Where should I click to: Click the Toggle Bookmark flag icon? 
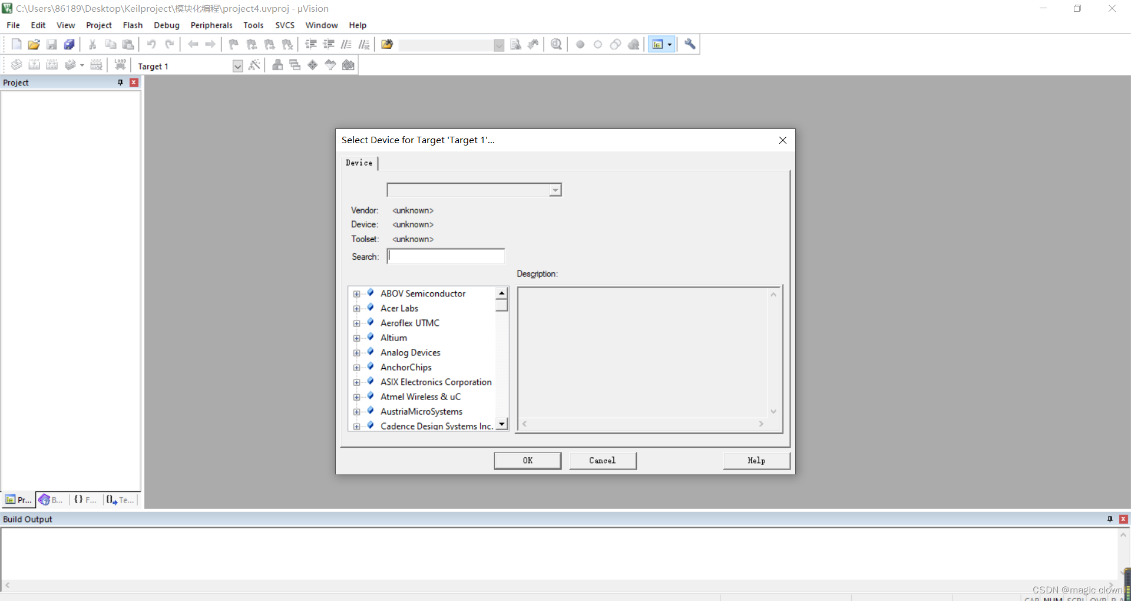click(x=234, y=44)
